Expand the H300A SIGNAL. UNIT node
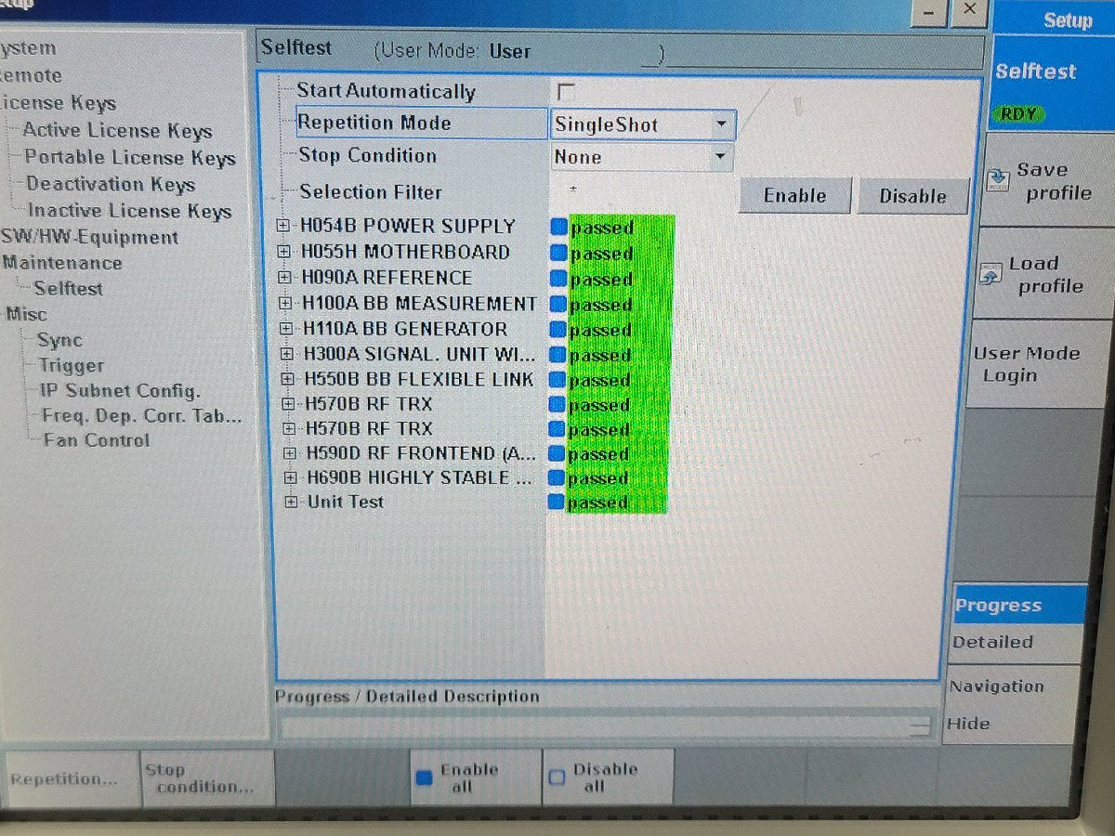1115x836 pixels. click(x=288, y=355)
